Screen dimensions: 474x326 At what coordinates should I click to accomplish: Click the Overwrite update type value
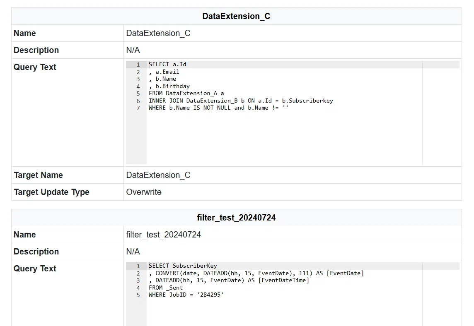click(144, 192)
